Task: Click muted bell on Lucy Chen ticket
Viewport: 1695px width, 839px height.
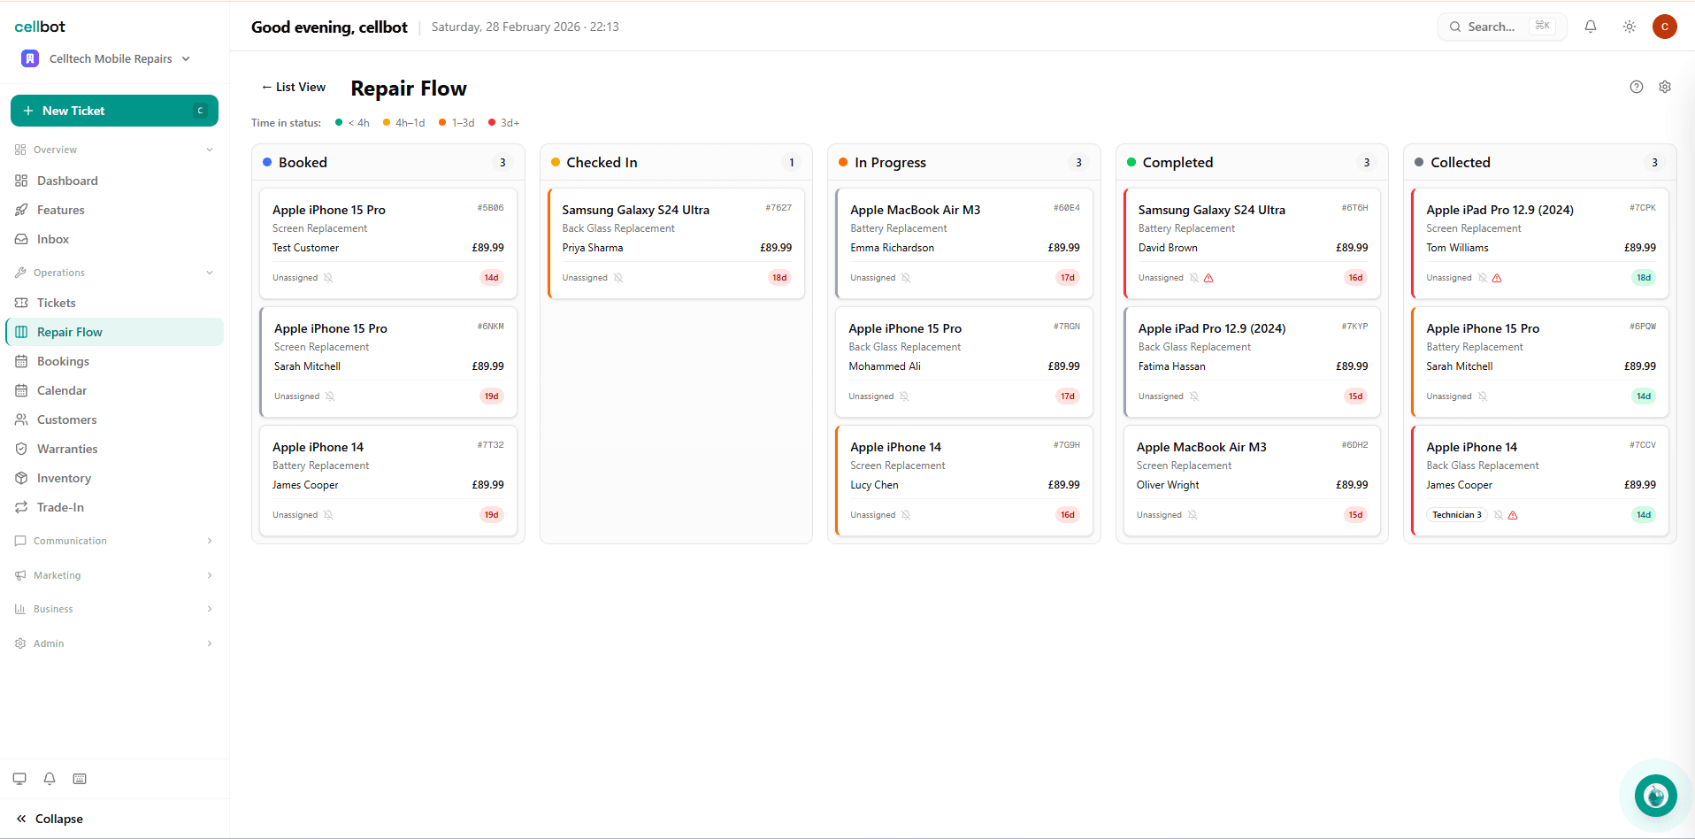Action: tap(906, 515)
